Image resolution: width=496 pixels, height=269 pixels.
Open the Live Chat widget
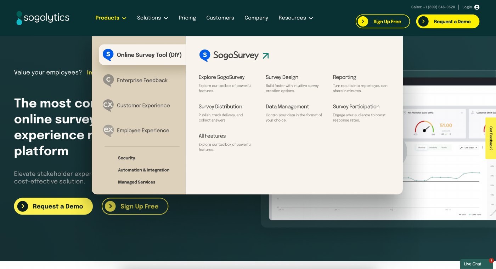click(x=476, y=264)
